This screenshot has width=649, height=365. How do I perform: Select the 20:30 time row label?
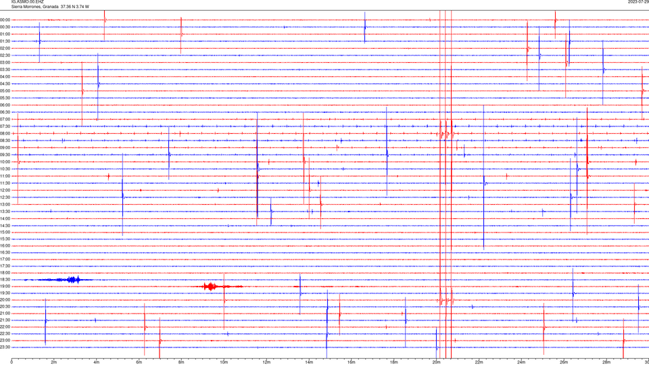click(5, 307)
